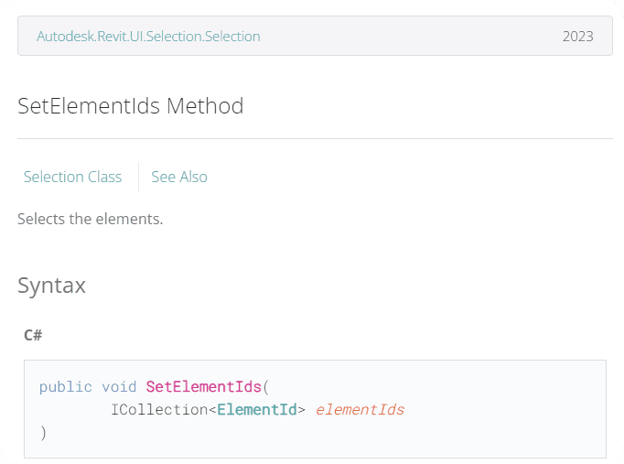Click the void keyword in code

pos(119,386)
